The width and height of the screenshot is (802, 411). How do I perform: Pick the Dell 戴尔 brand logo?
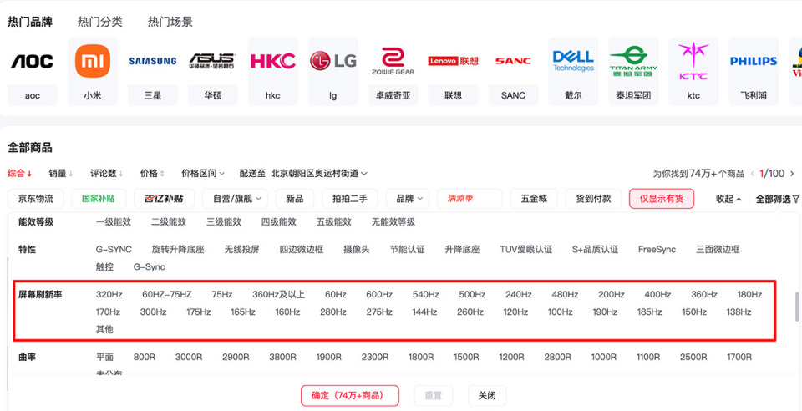(x=573, y=61)
